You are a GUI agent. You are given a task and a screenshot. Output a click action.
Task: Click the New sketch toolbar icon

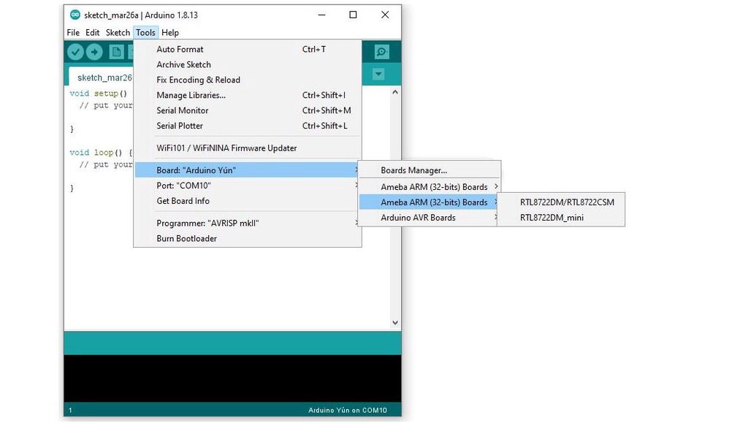coord(115,52)
